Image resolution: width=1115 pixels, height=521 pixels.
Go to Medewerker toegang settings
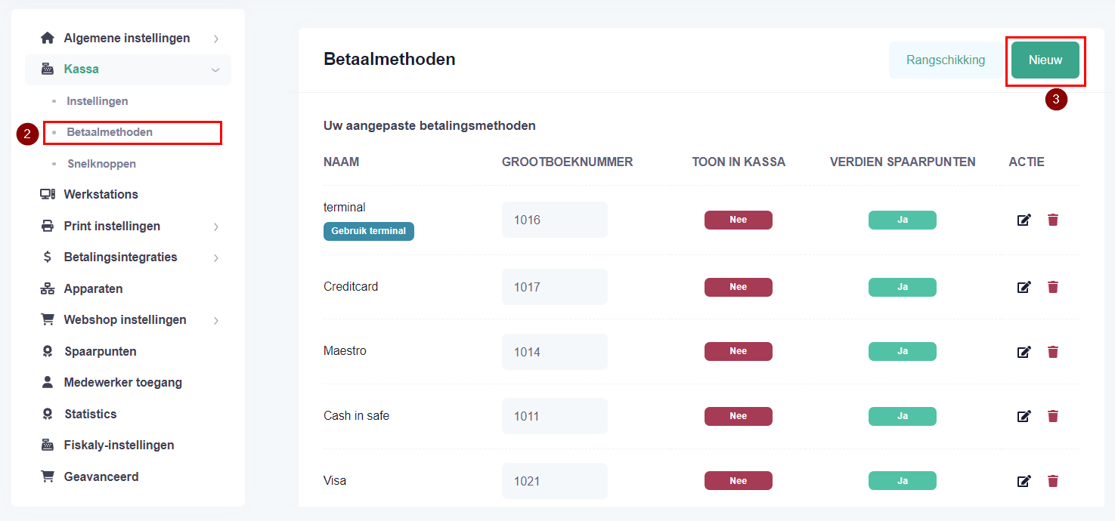(x=122, y=382)
